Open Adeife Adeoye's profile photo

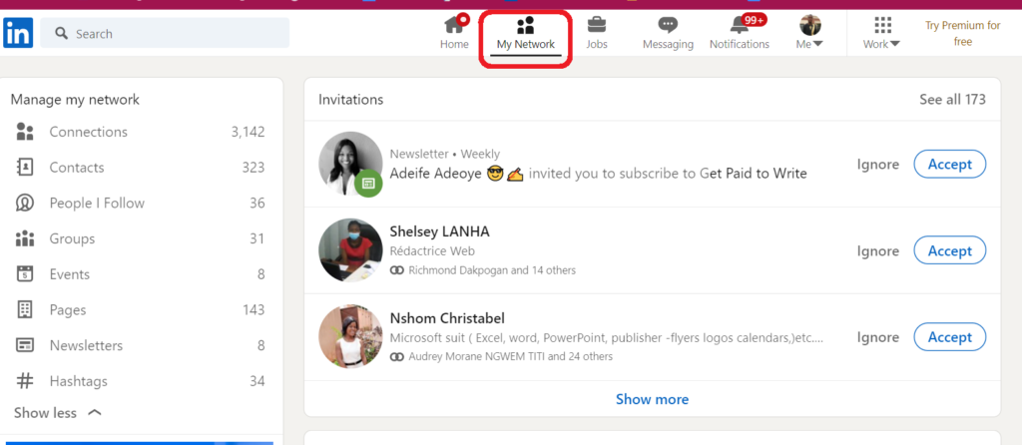click(x=350, y=164)
